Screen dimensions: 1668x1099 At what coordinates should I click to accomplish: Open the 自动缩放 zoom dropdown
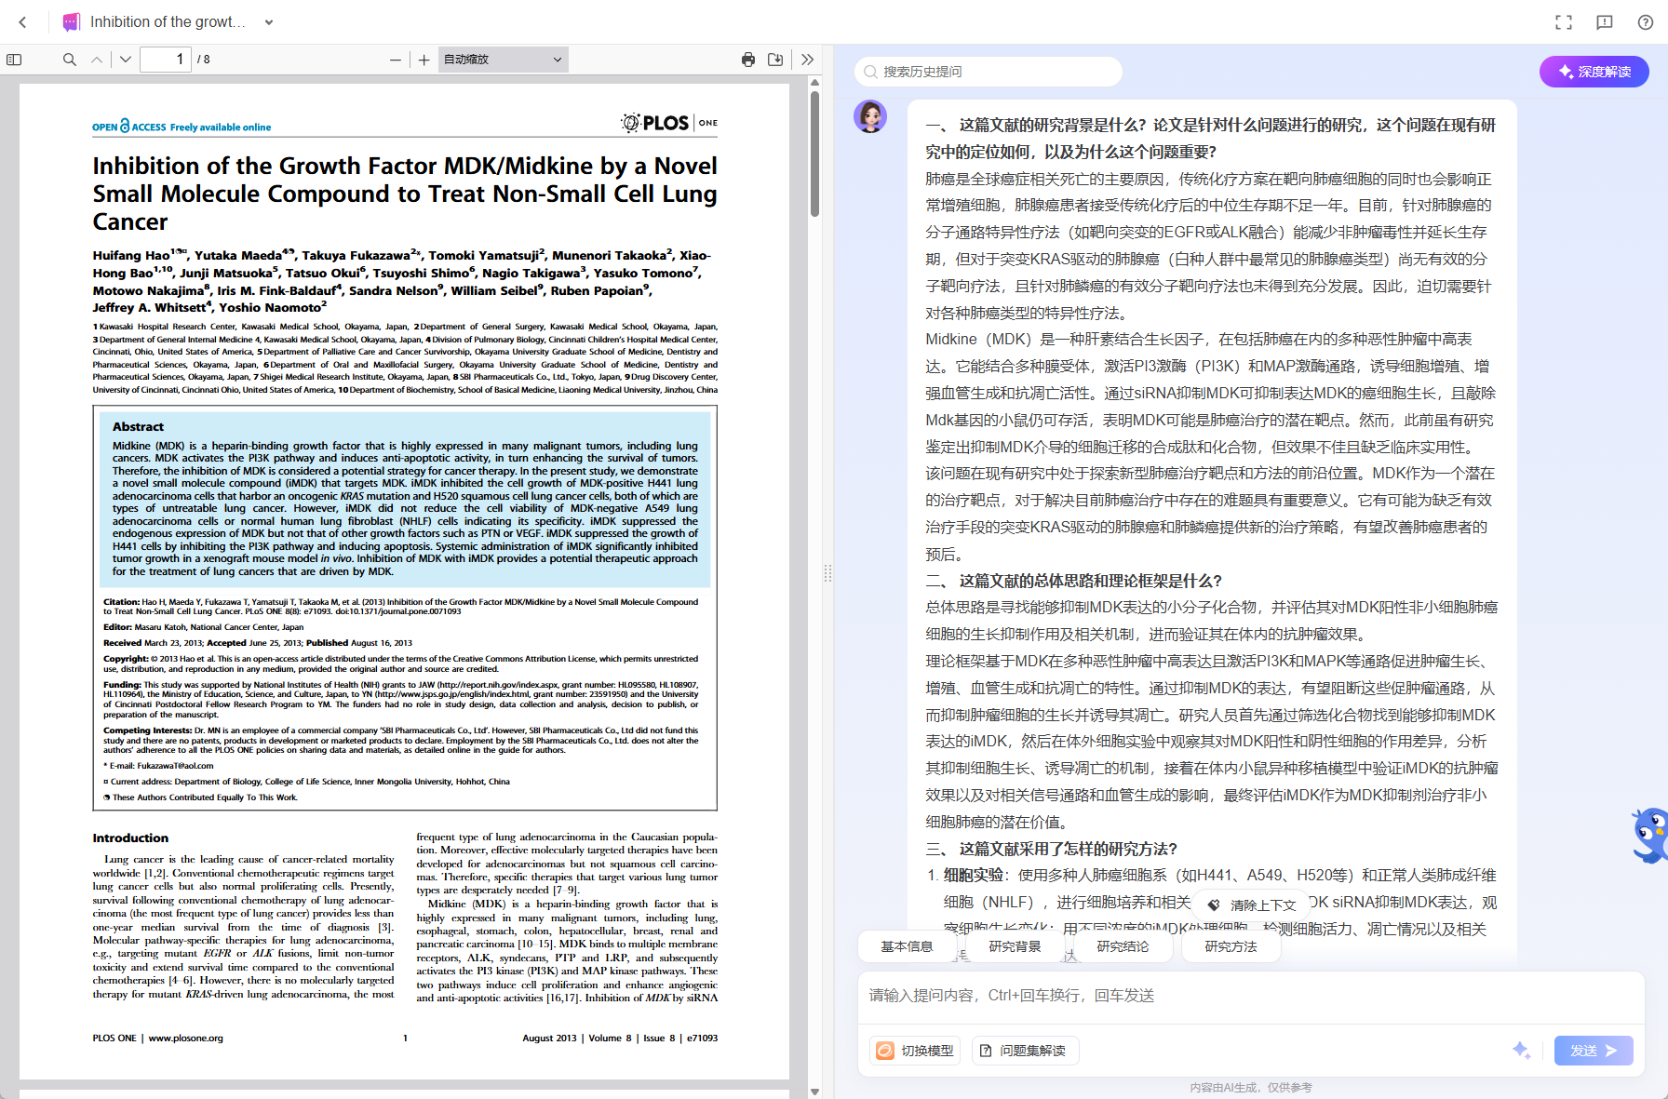point(503,60)
